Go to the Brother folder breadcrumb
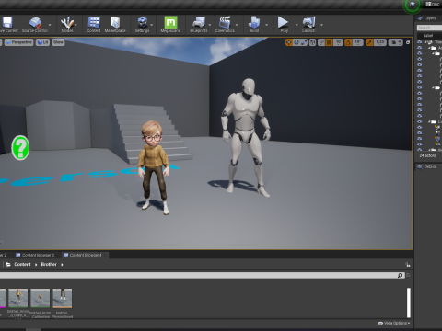442x331 pixels. pos(49,264)
